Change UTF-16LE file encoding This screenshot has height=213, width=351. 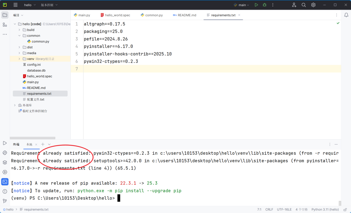pos(284,209)
